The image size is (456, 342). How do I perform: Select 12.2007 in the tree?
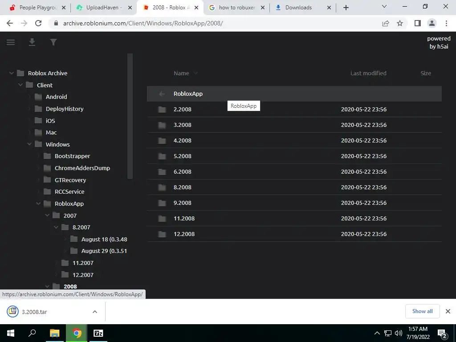click(x=83, y=275)
